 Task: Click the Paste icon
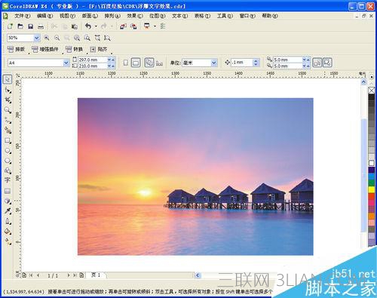(x=75, y=26)
